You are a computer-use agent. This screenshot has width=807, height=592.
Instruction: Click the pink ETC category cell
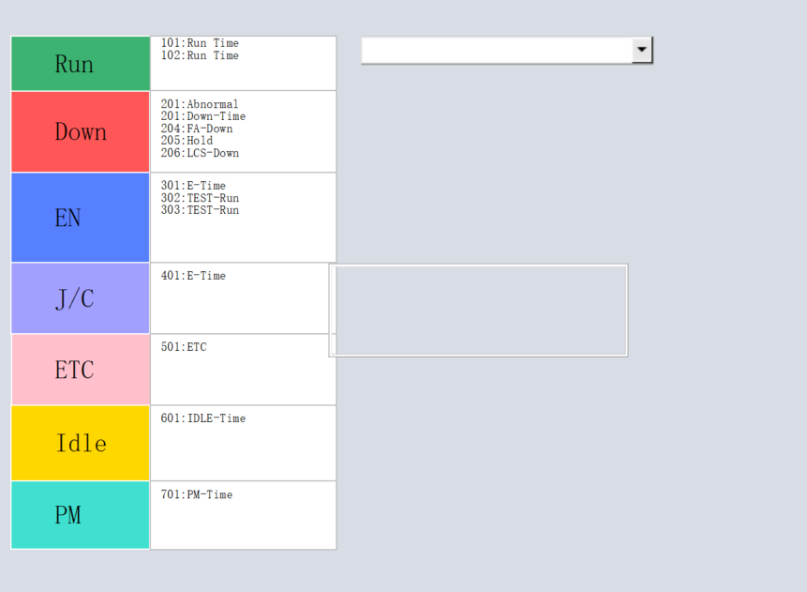pyautogui.click(x=80, y=370)
